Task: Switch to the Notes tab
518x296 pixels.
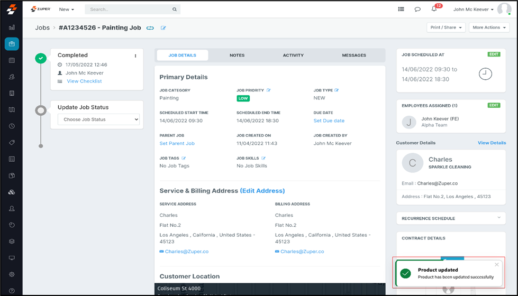Action: coord(237,55)
